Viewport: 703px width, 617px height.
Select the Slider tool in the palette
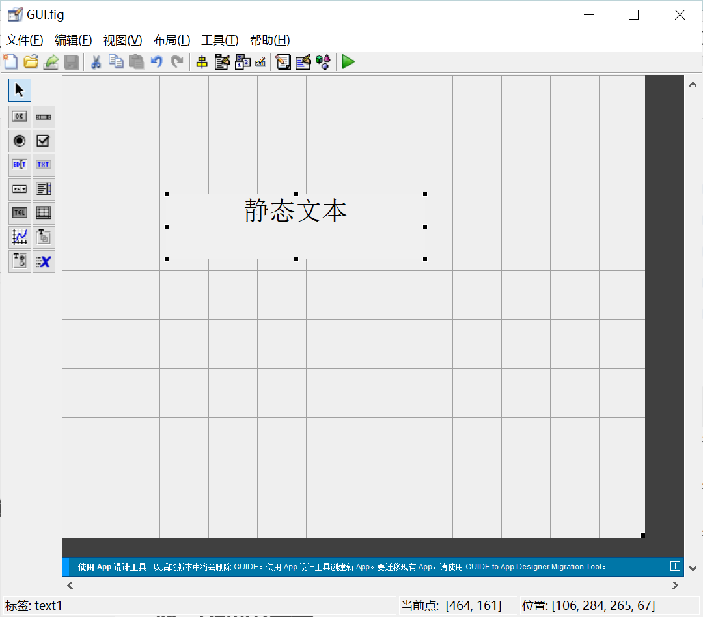point(44,116)
